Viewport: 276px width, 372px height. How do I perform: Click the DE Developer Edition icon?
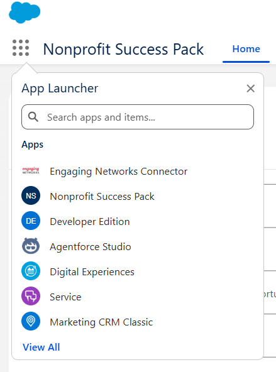coord(31,221)
